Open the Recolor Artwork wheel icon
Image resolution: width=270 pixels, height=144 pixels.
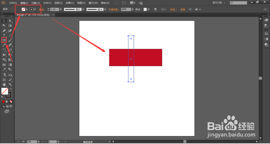pyautogui.click(x=155, y=9)
